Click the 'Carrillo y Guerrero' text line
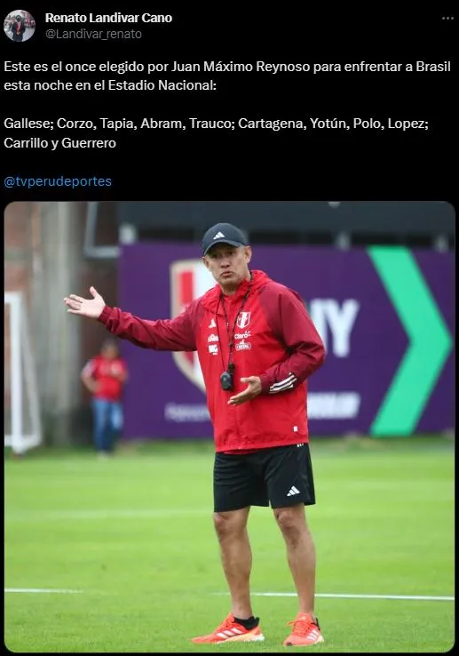Screen dimensions: 459x656 (59, 143)
